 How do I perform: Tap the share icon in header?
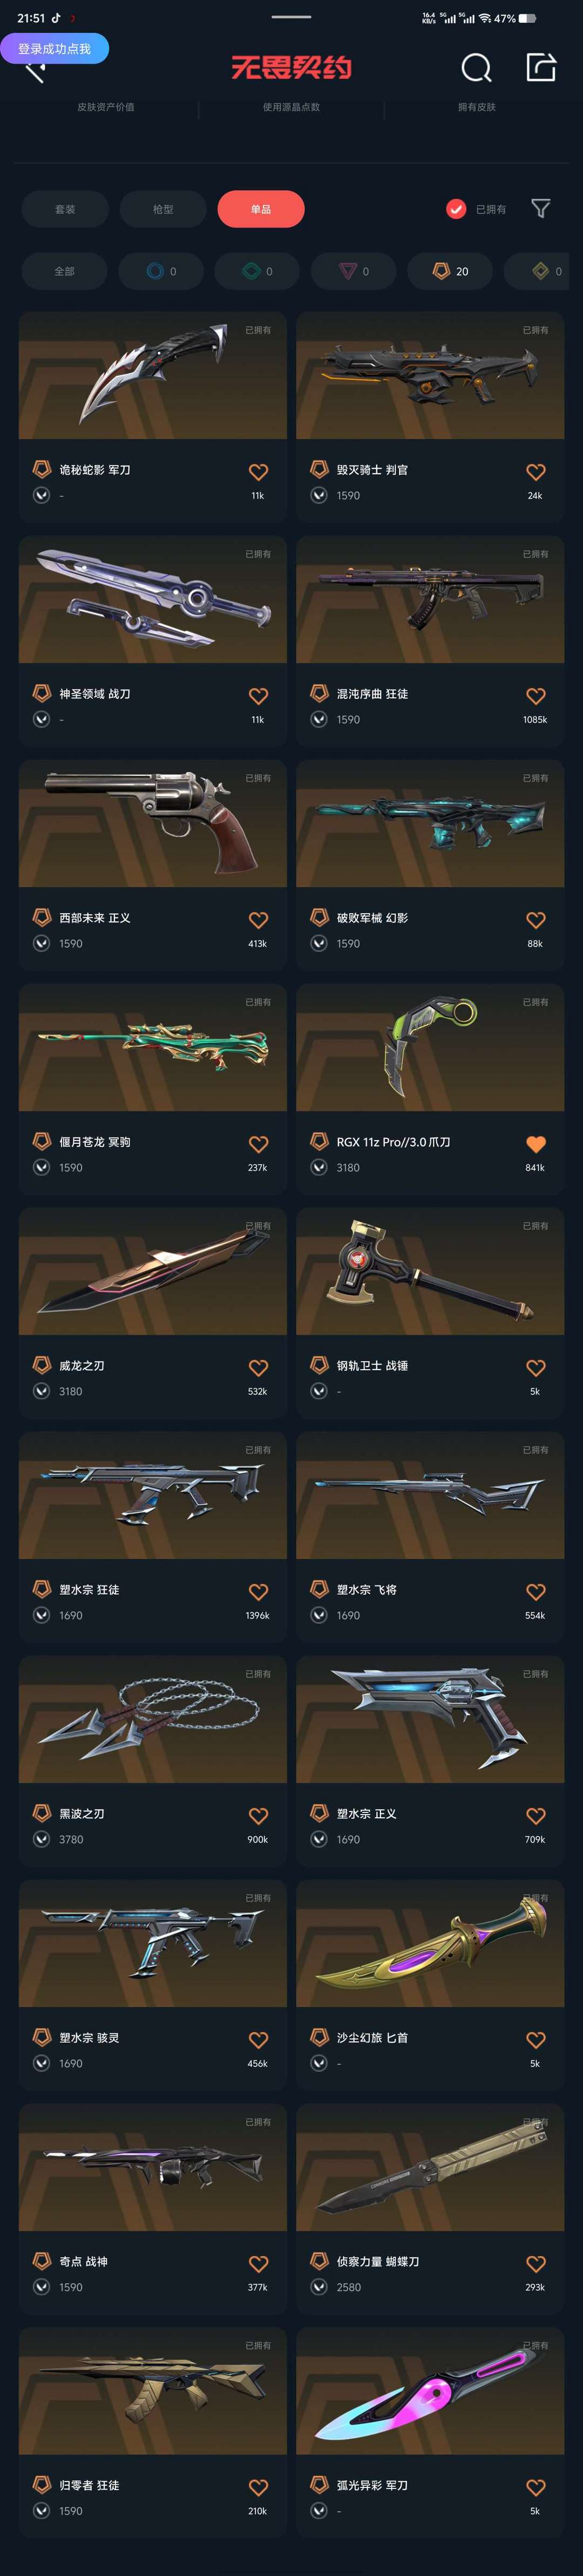click(541, 67)
